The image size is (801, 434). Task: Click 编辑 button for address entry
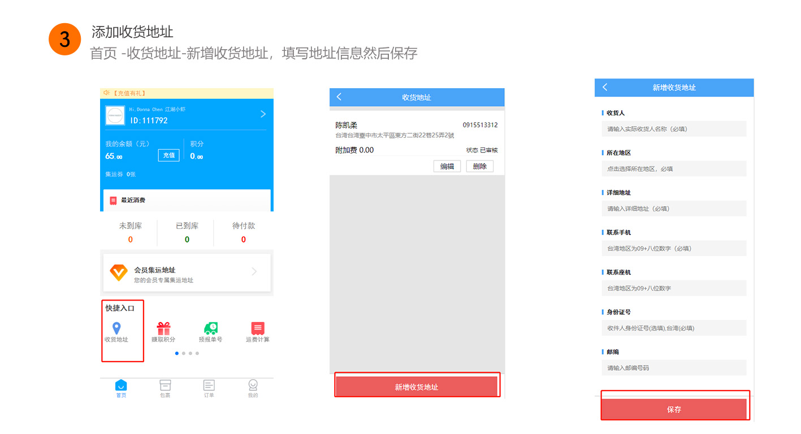(447, 166)
